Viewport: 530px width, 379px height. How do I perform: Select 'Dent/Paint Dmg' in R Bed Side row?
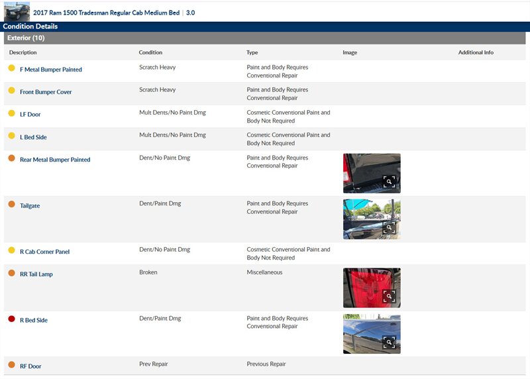point(160,319)
